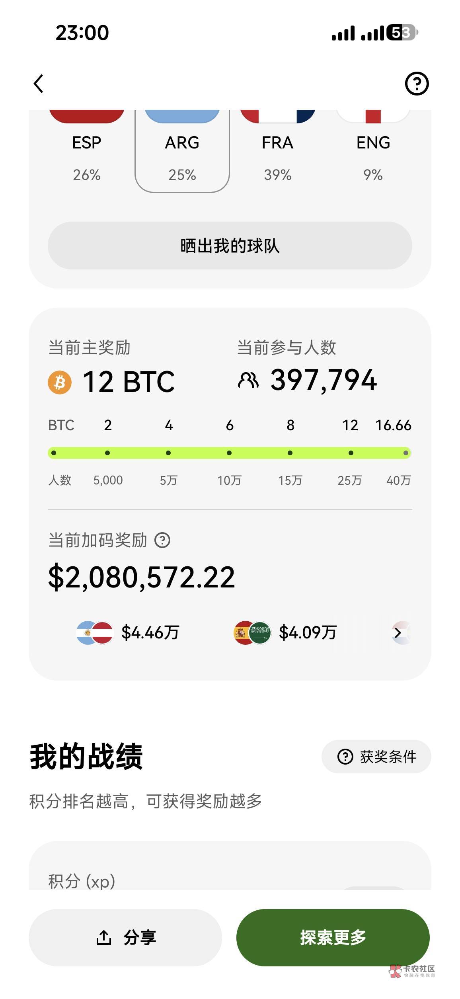Tap the Bitcoin coin icon
Screen dimensions: 460x999
[x=60, y=382]
